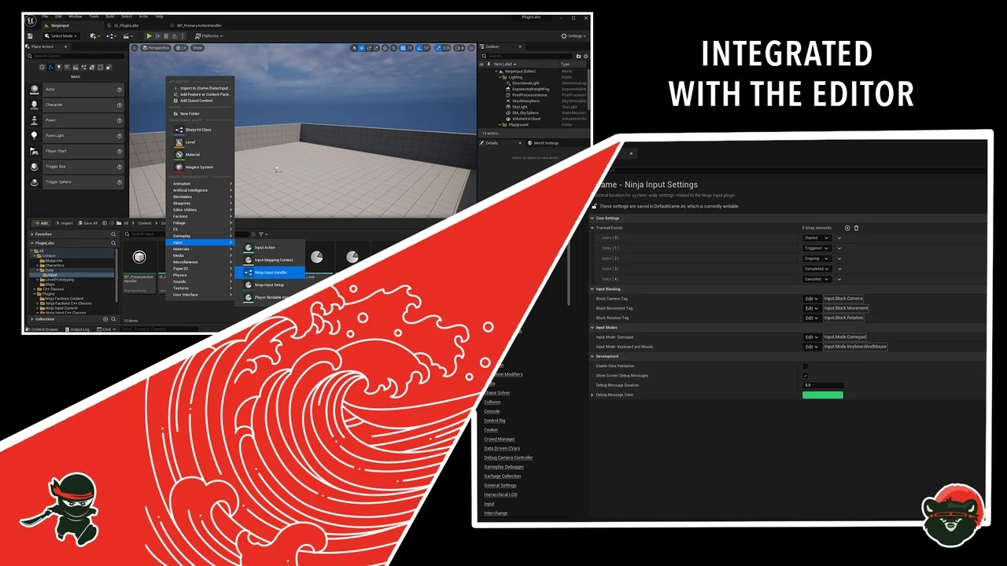Uncheck Show Screen Debug Messages
The height and width of the screenshot is (566, 1007).
[804, 375]
